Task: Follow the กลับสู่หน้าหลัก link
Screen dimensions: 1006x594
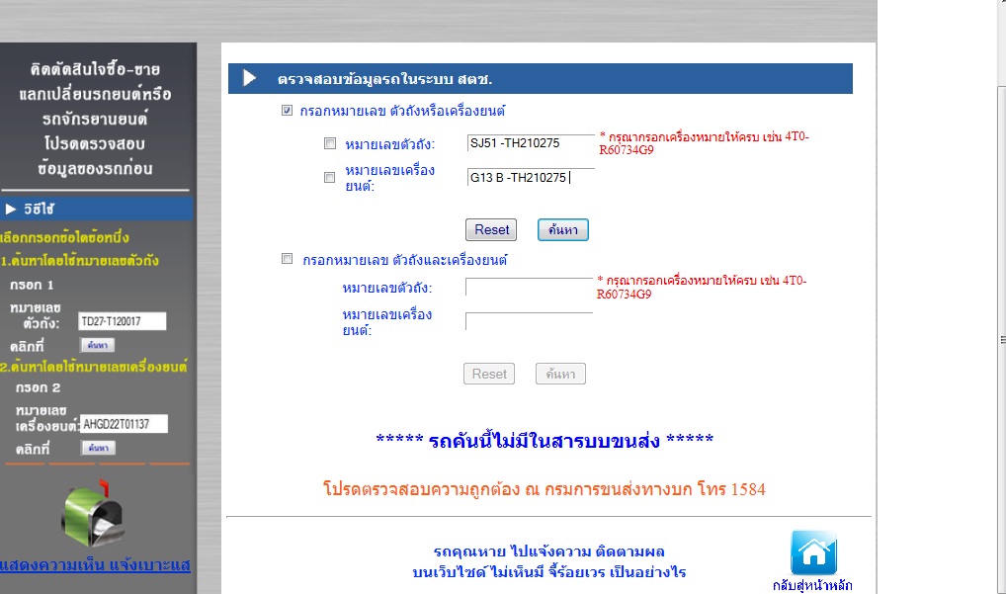Action: pos(812,585)
